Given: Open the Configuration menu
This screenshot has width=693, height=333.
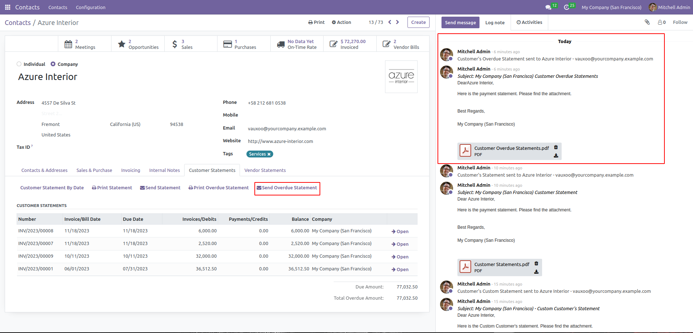Looking at the screenshot, I should pos(90,7).
